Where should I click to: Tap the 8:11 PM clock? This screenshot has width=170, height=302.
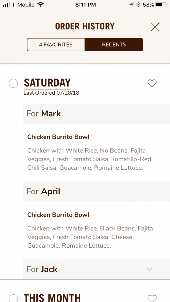pos(85,5)
